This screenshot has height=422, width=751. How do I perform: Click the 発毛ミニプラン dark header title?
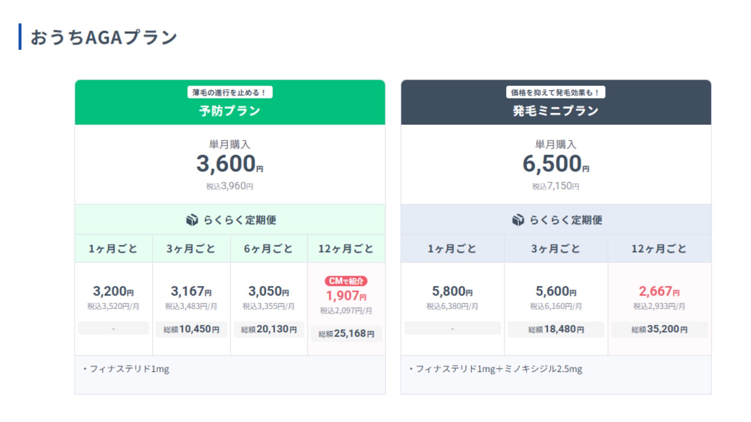556,111
